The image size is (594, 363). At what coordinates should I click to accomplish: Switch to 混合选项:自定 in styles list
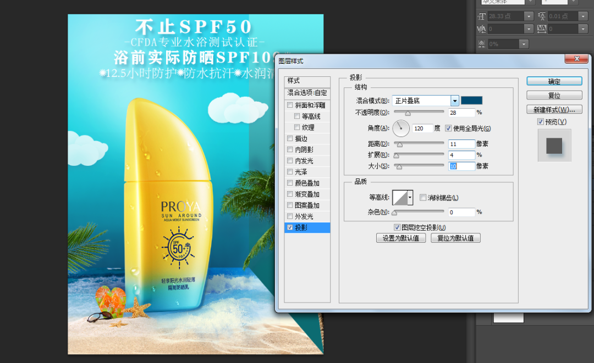tap(306, 92)
